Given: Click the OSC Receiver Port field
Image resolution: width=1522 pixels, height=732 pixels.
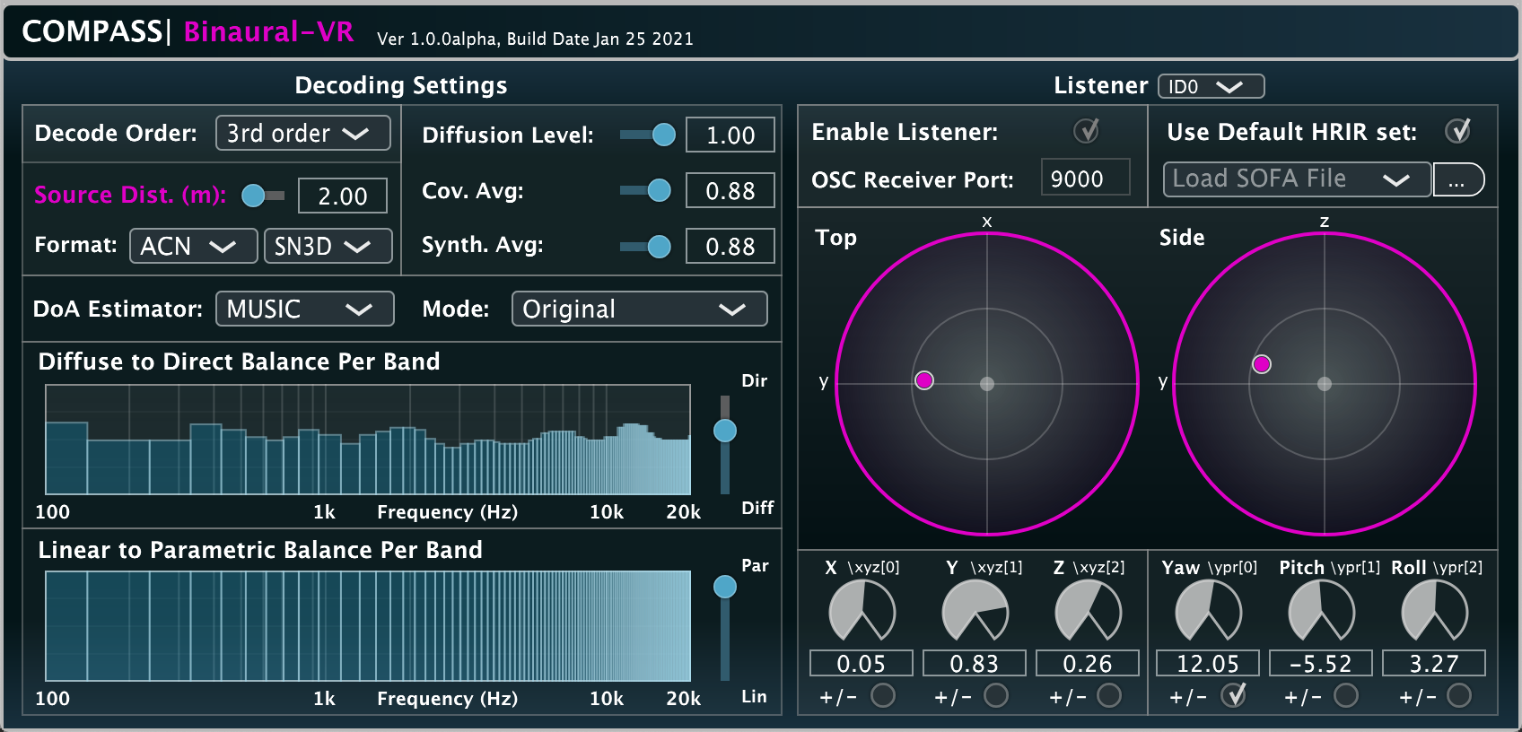Looking at the screenshot, I should [1085, 179].
